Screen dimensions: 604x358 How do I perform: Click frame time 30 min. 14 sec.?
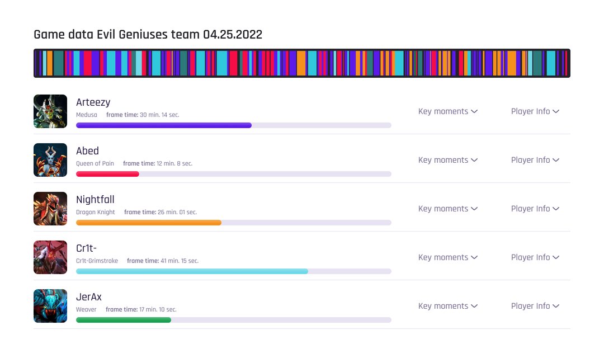143,115
